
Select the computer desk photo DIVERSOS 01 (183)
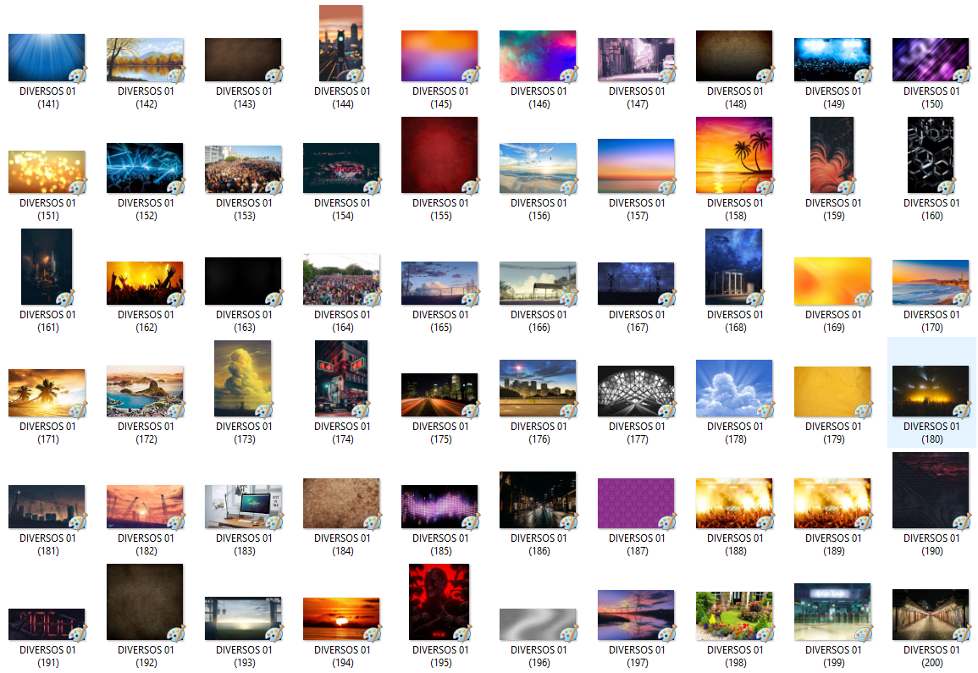[243, 506]
